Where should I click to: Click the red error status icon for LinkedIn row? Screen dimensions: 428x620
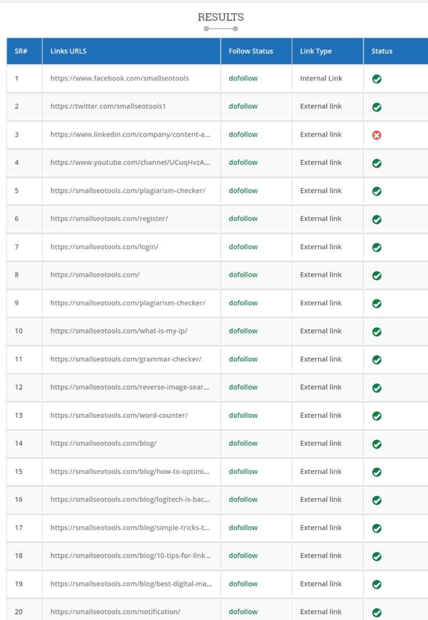coord(377,135)
